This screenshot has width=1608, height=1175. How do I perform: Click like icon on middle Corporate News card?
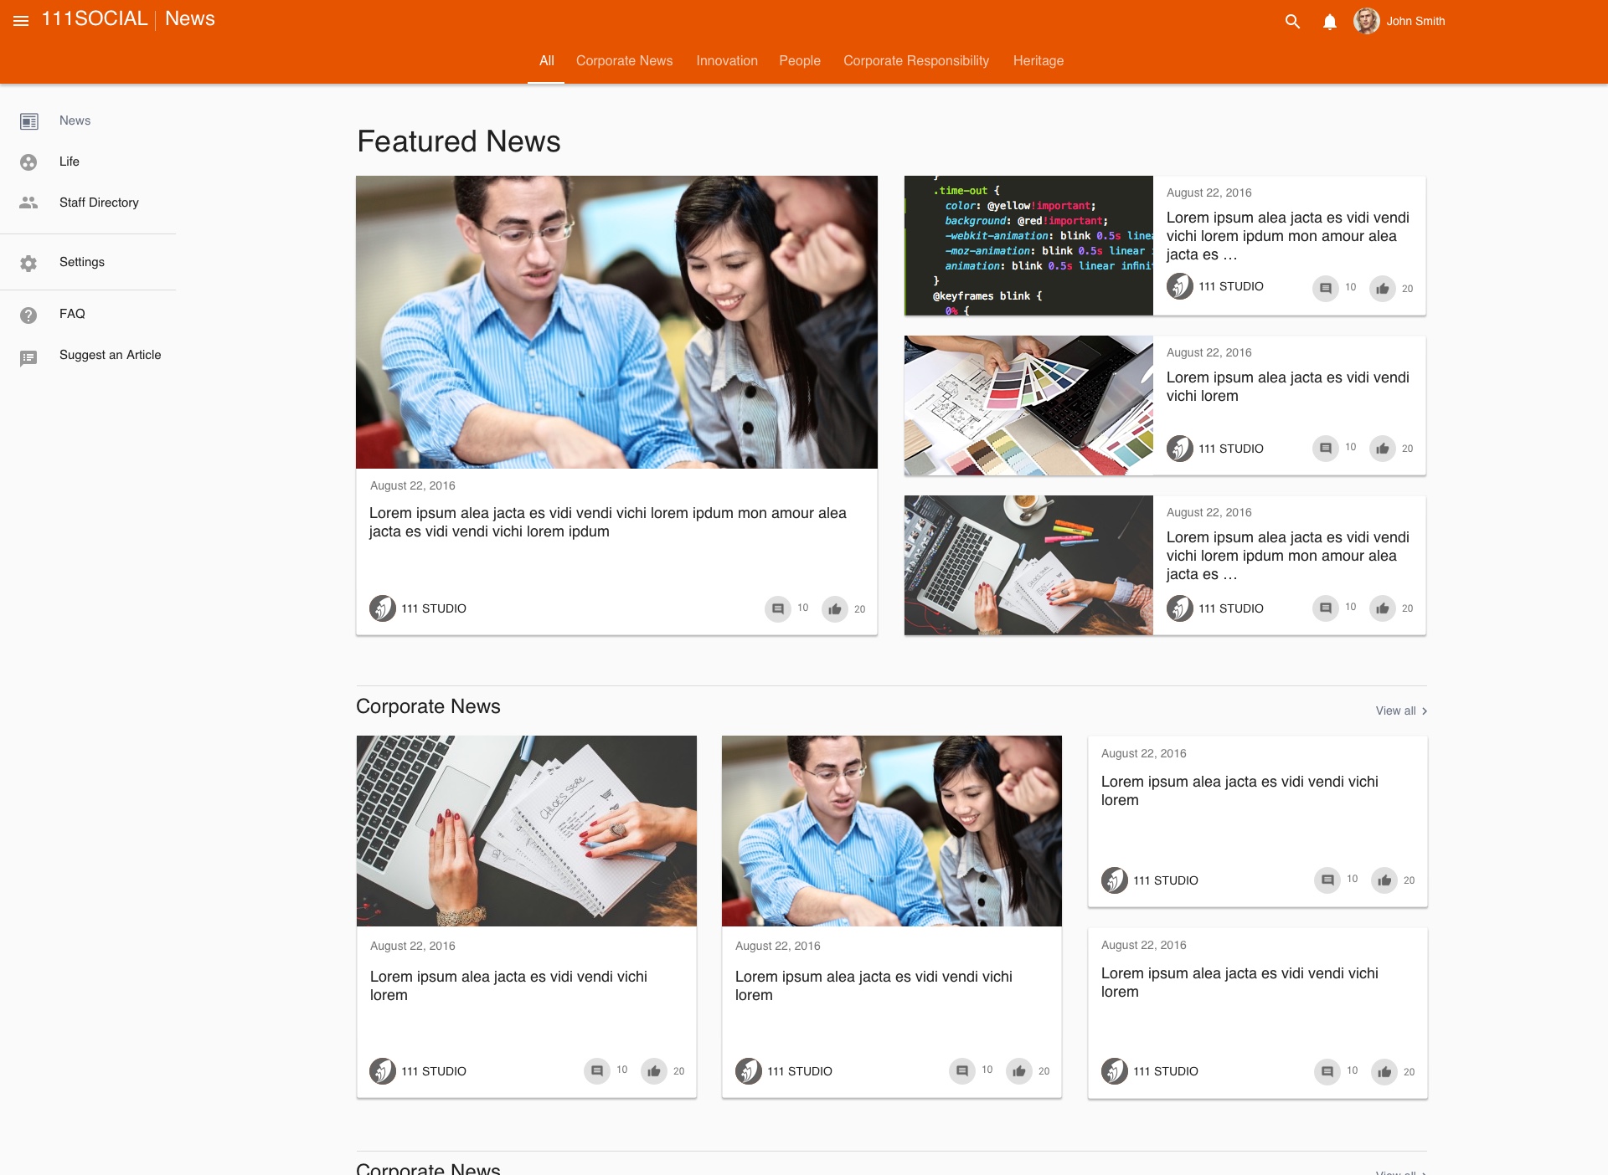point(1019,1070)
